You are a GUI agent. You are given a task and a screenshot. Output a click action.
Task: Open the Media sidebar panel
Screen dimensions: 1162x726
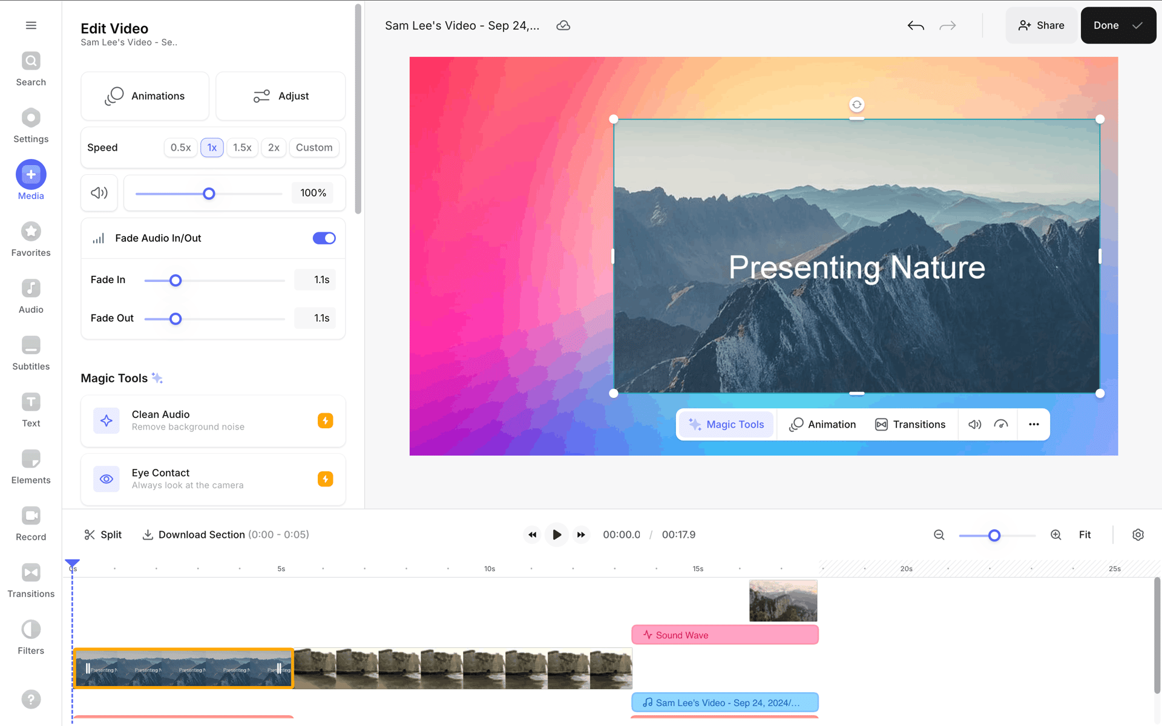click(x=31, y=180)
